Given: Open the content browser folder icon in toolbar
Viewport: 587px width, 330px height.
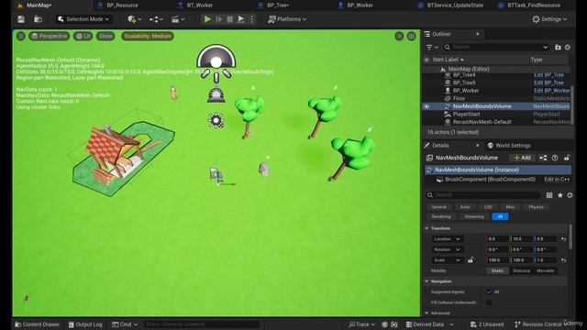Looking at the screenshot, I should click(38, 19).
